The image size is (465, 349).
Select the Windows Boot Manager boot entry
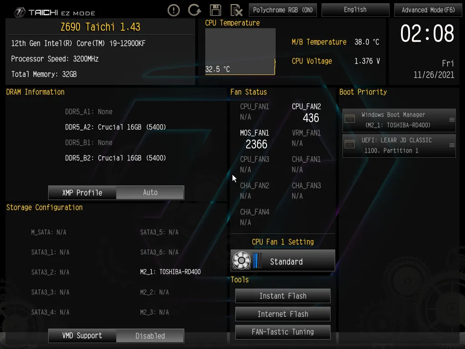(399, 120)
